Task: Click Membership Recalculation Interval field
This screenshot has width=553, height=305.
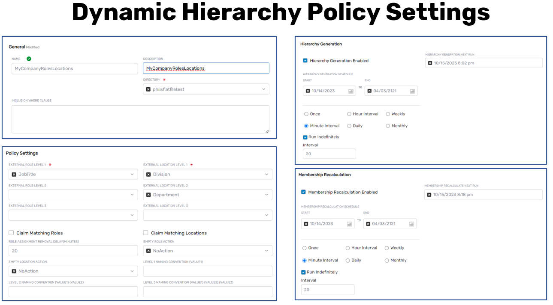Action: pos(328,290)
